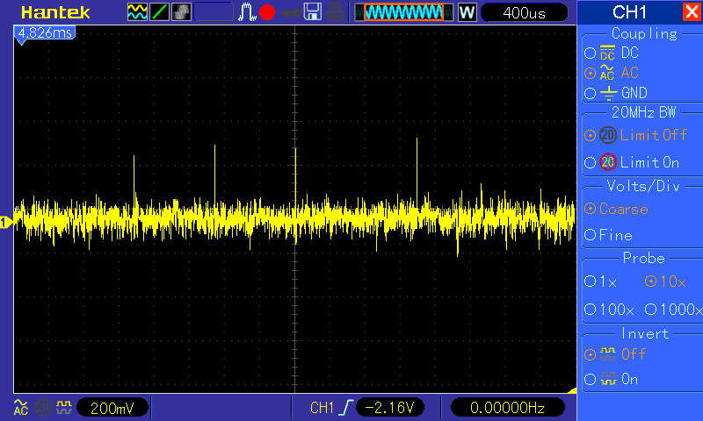Click the red 20 Limit On icon
The width and height of the screenshot is (703, 421).
click(608, 162)
